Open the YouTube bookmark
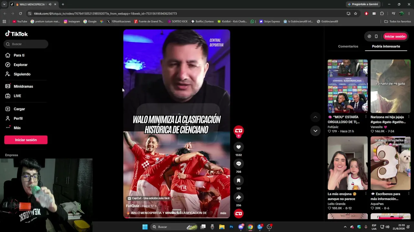Screen dimensions: 414x232 20,22
